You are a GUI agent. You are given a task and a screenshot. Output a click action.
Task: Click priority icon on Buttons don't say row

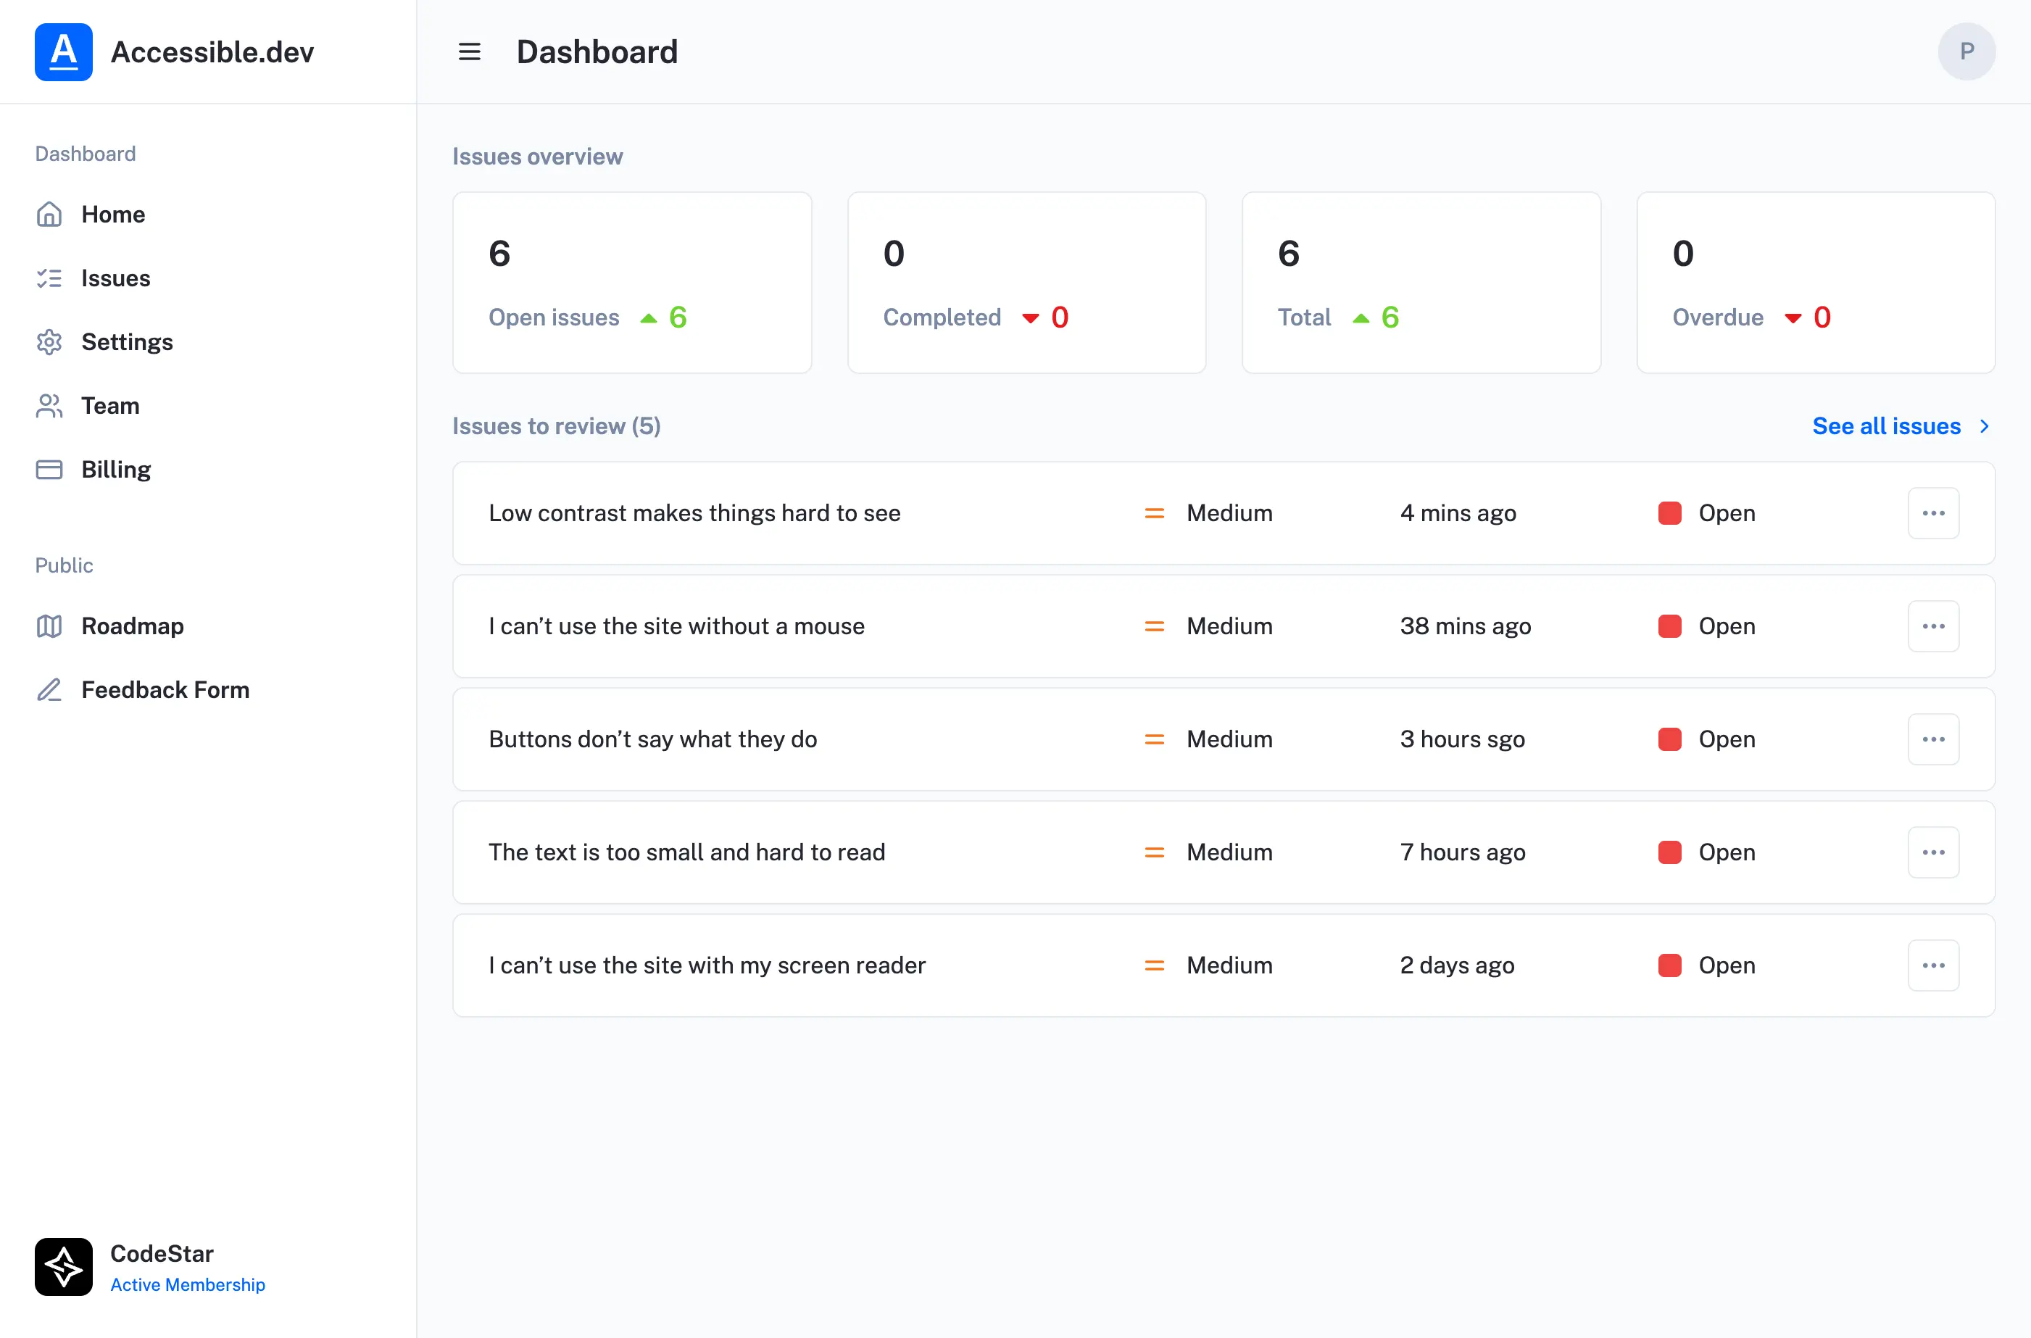(x=1155, y=739)
